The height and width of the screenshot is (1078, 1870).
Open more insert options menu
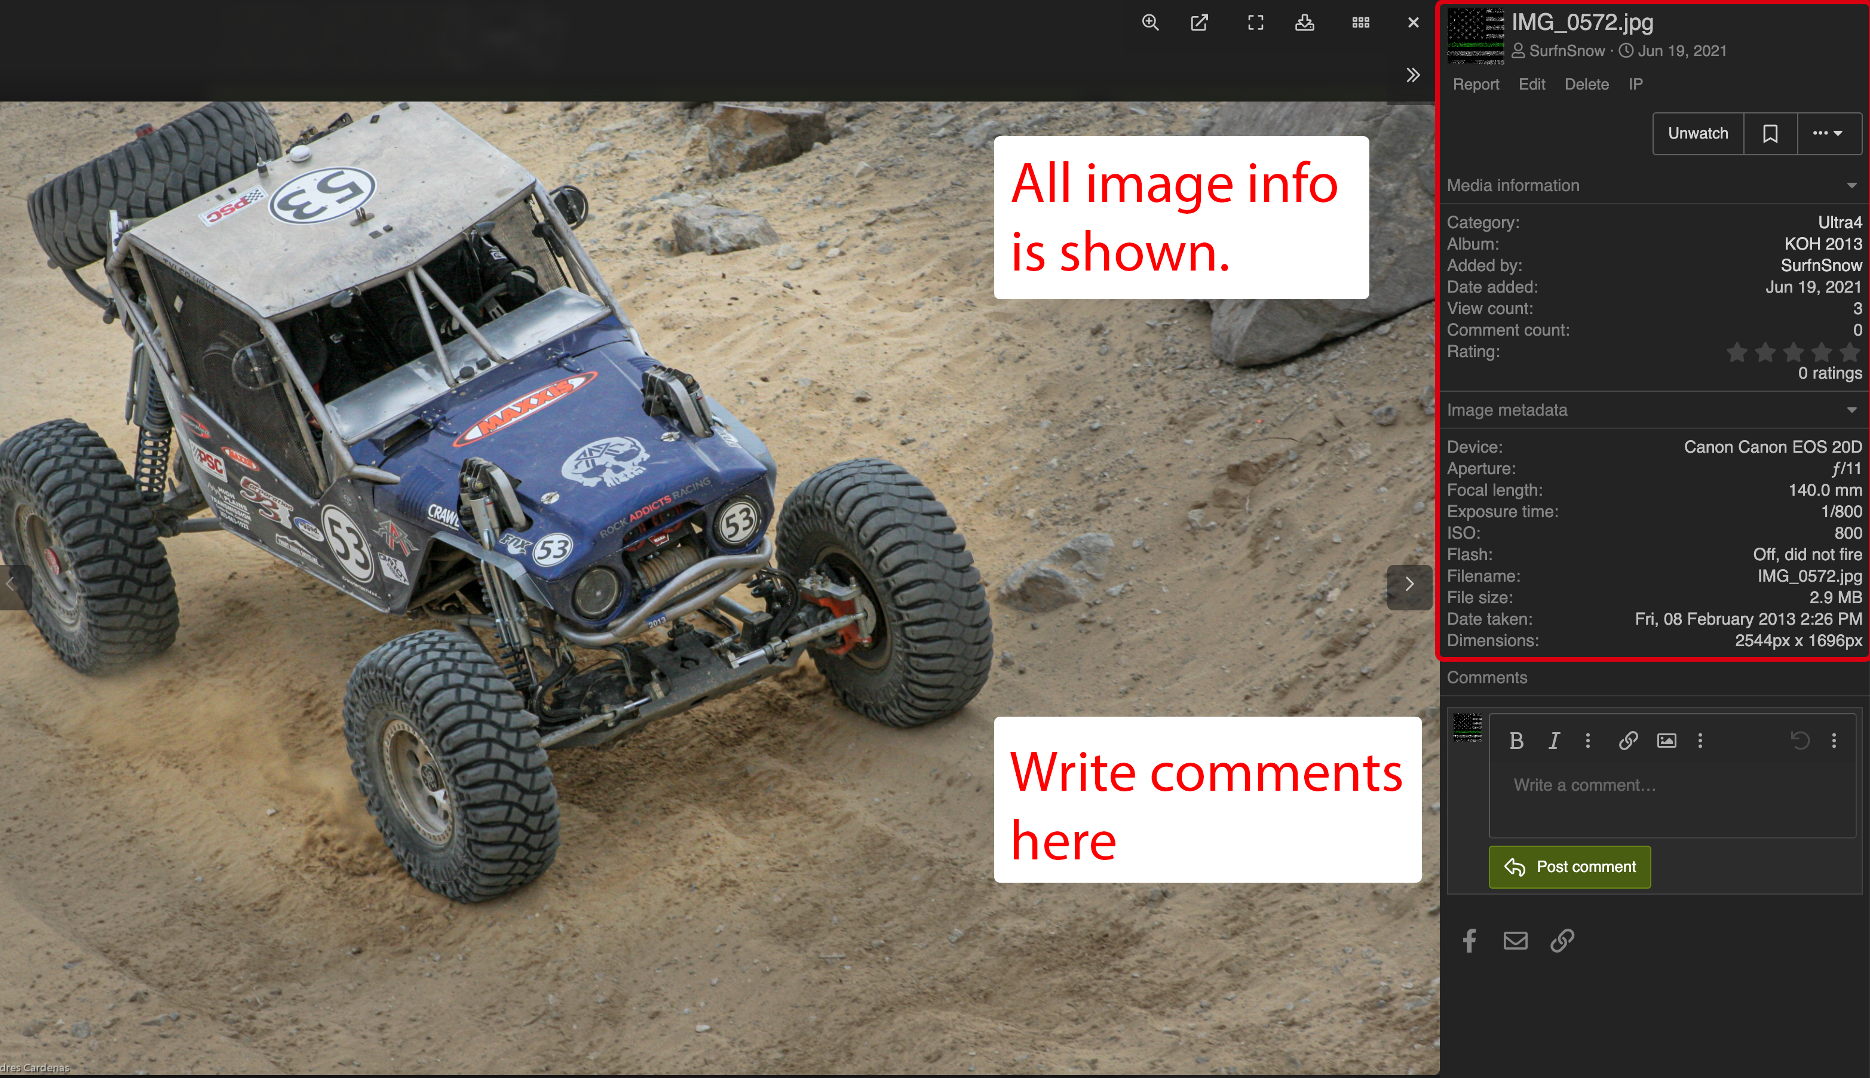pyautogui.click(x=1700, y=741)
